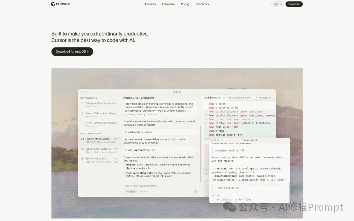354x221 pixels.
Task: Click status icon beside Bioinformatics Tools
Action: (x=82, y=159)
